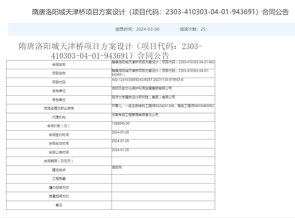Viewport: 295px width, 218px height.
Task: Click the 信息时间：2024-03-06 text
Action: [137, 29]
